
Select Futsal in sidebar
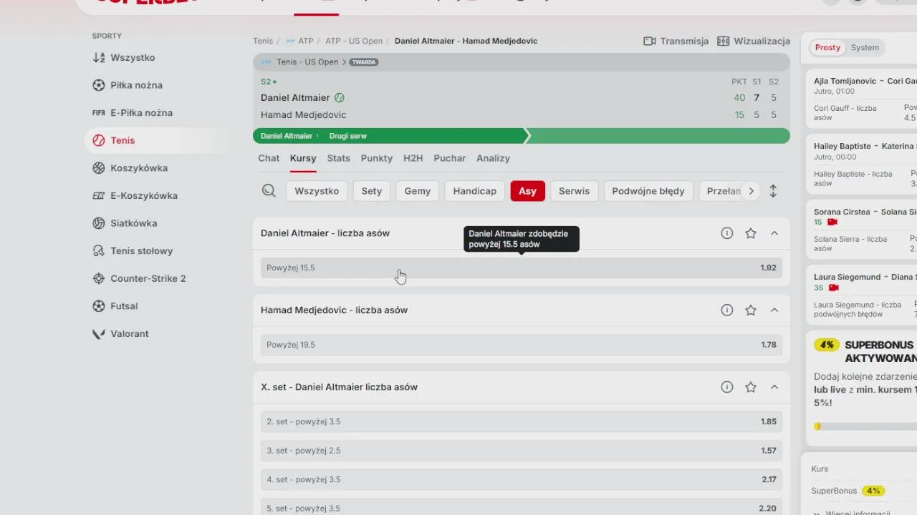[x=115, y=306]
